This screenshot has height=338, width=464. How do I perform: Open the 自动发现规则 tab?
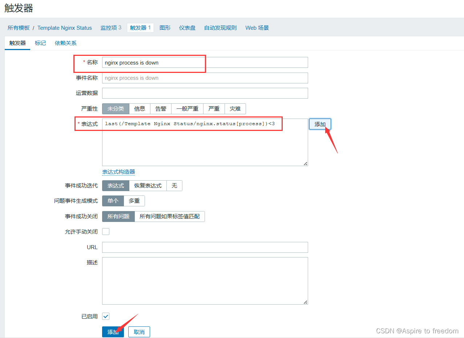point(220,28)
